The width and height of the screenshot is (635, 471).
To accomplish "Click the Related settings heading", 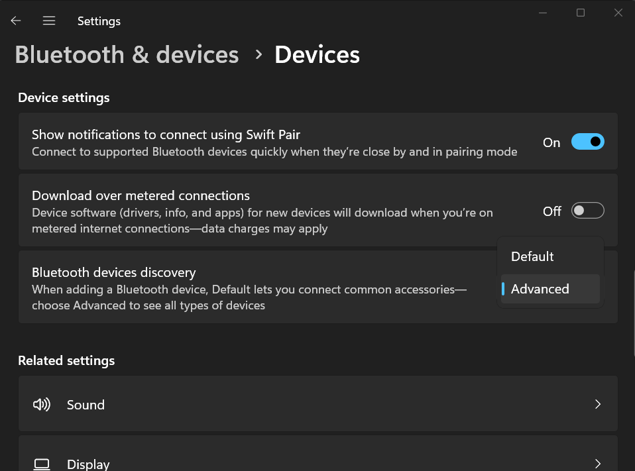I will (x=66, y=361).
